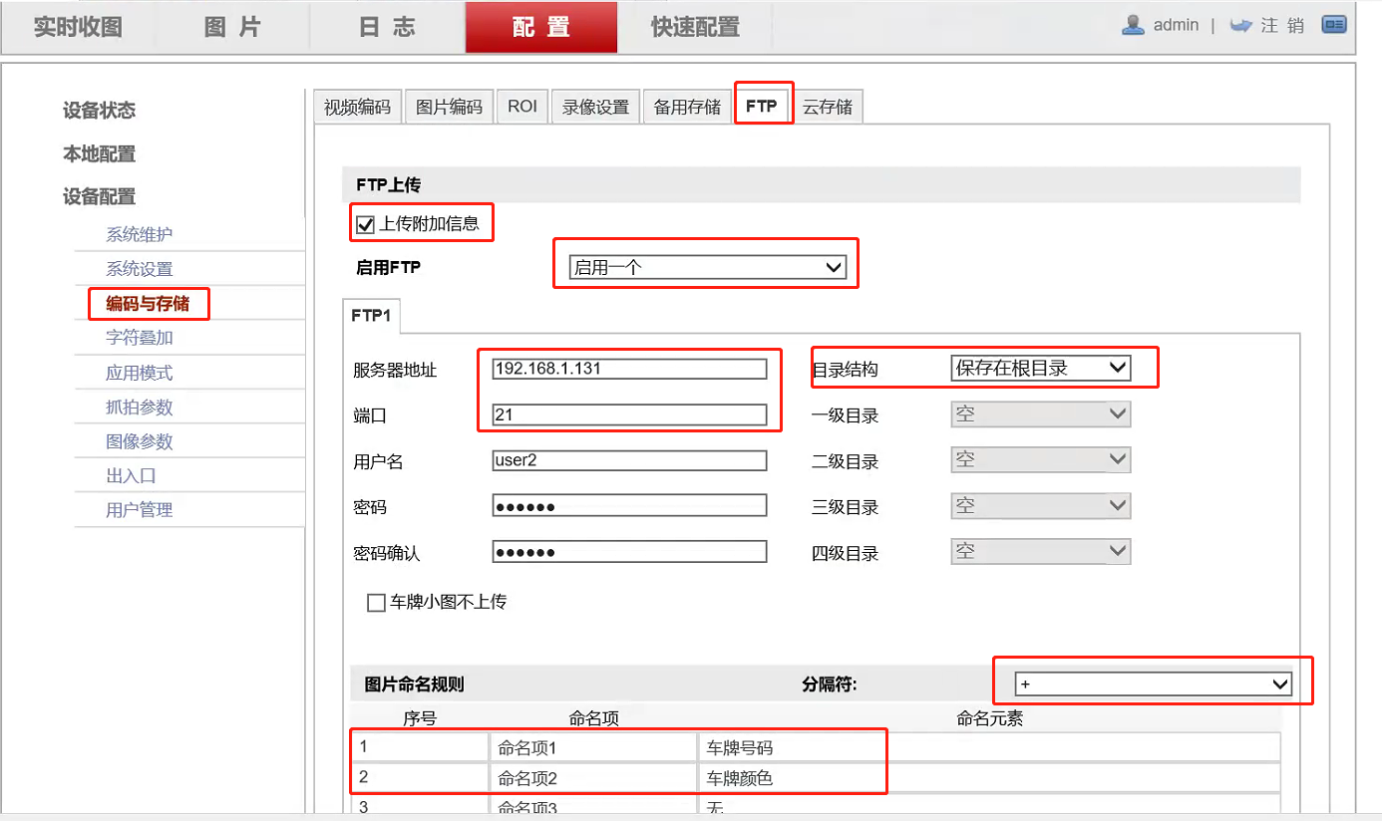1382x821 pixels.
Task: Switch to the 云存储 tab
Action: pyautogui.click(x=829, y=105)
